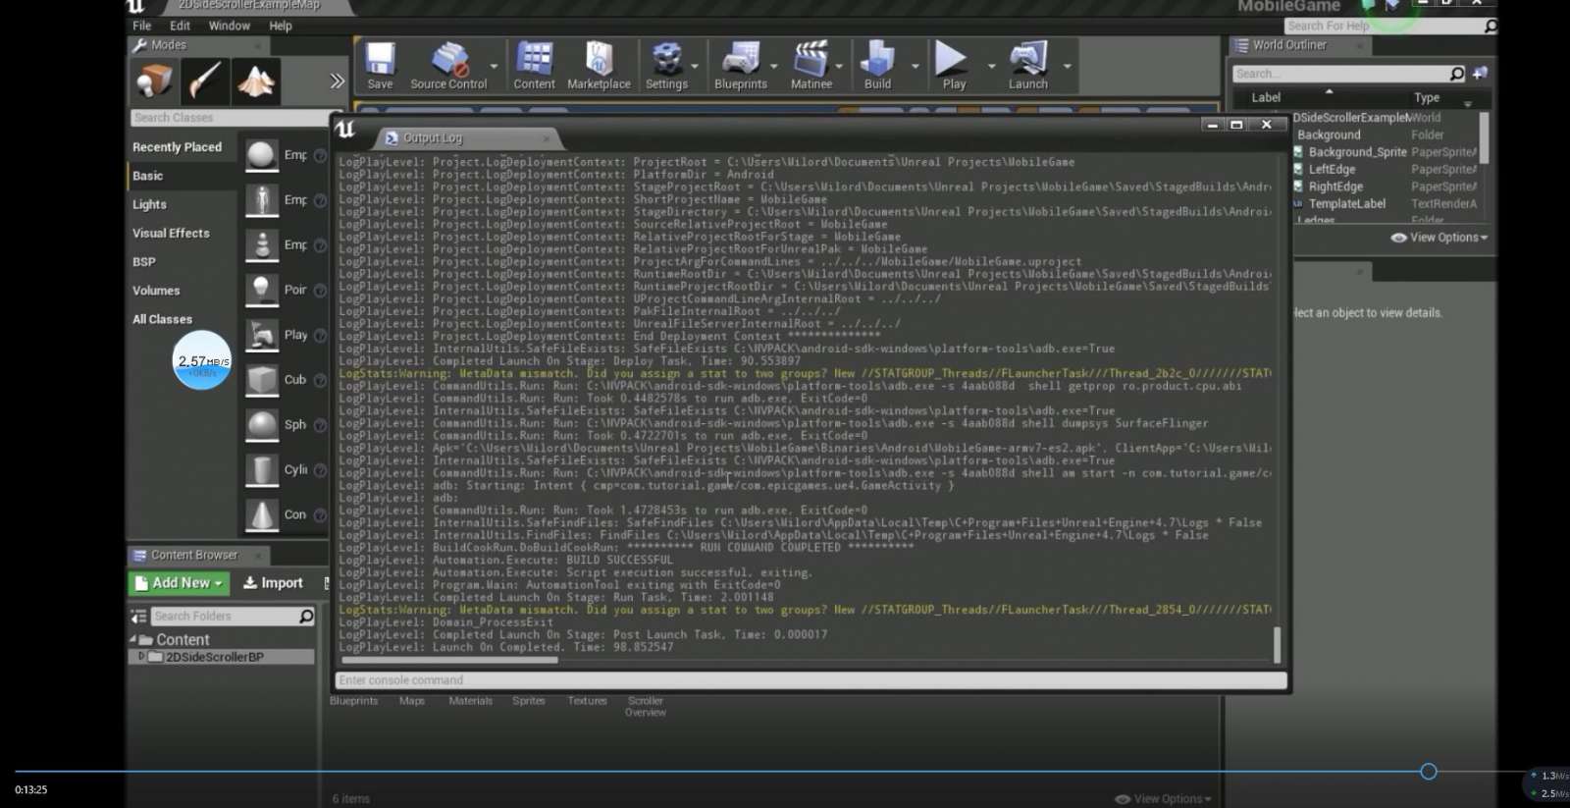Image resolution: width=1570 pixels, height=808 pixels.
Task: Click the Enter console command field
Action: coord(811,680)
